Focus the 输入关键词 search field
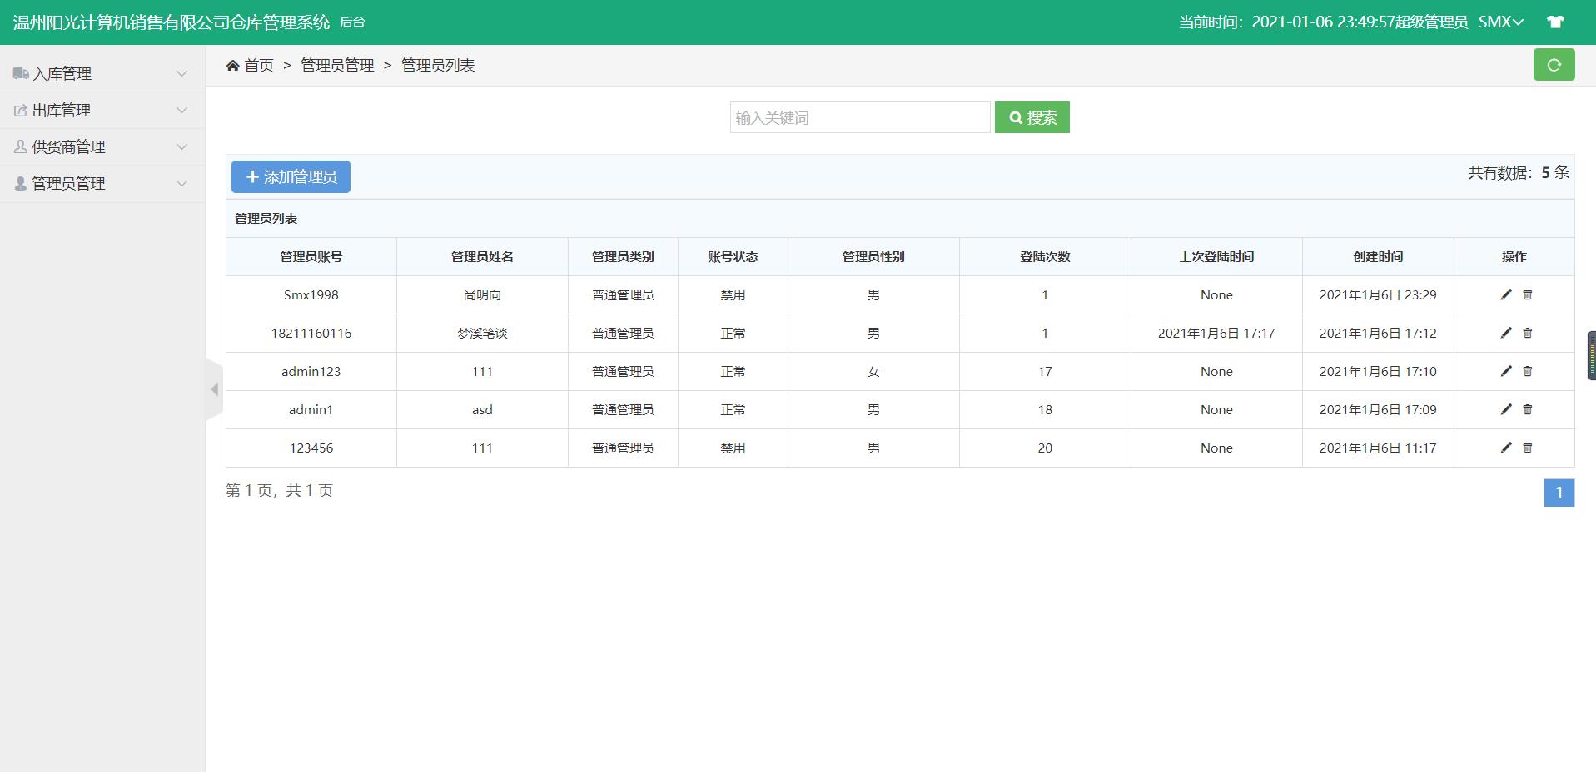This screenshot has width=1596, height=772. pos(860,117)
